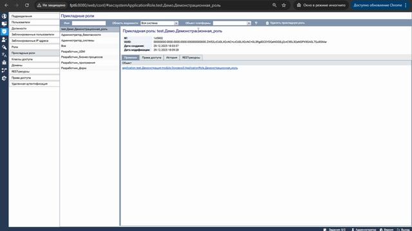
Task: Bookmark this page with star icon
Action: click(x=284, y=5)
